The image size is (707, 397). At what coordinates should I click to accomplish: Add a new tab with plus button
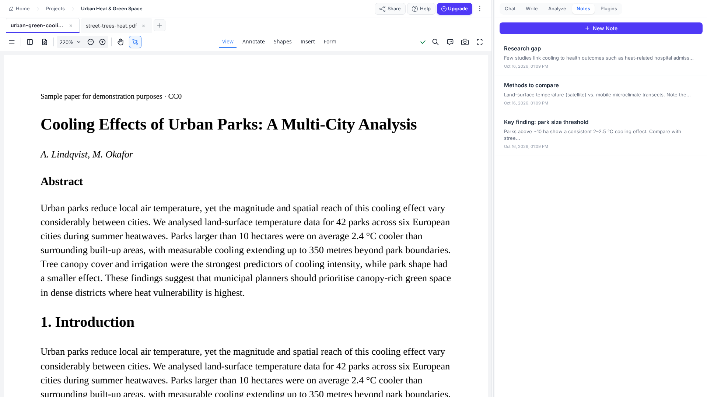160,25
